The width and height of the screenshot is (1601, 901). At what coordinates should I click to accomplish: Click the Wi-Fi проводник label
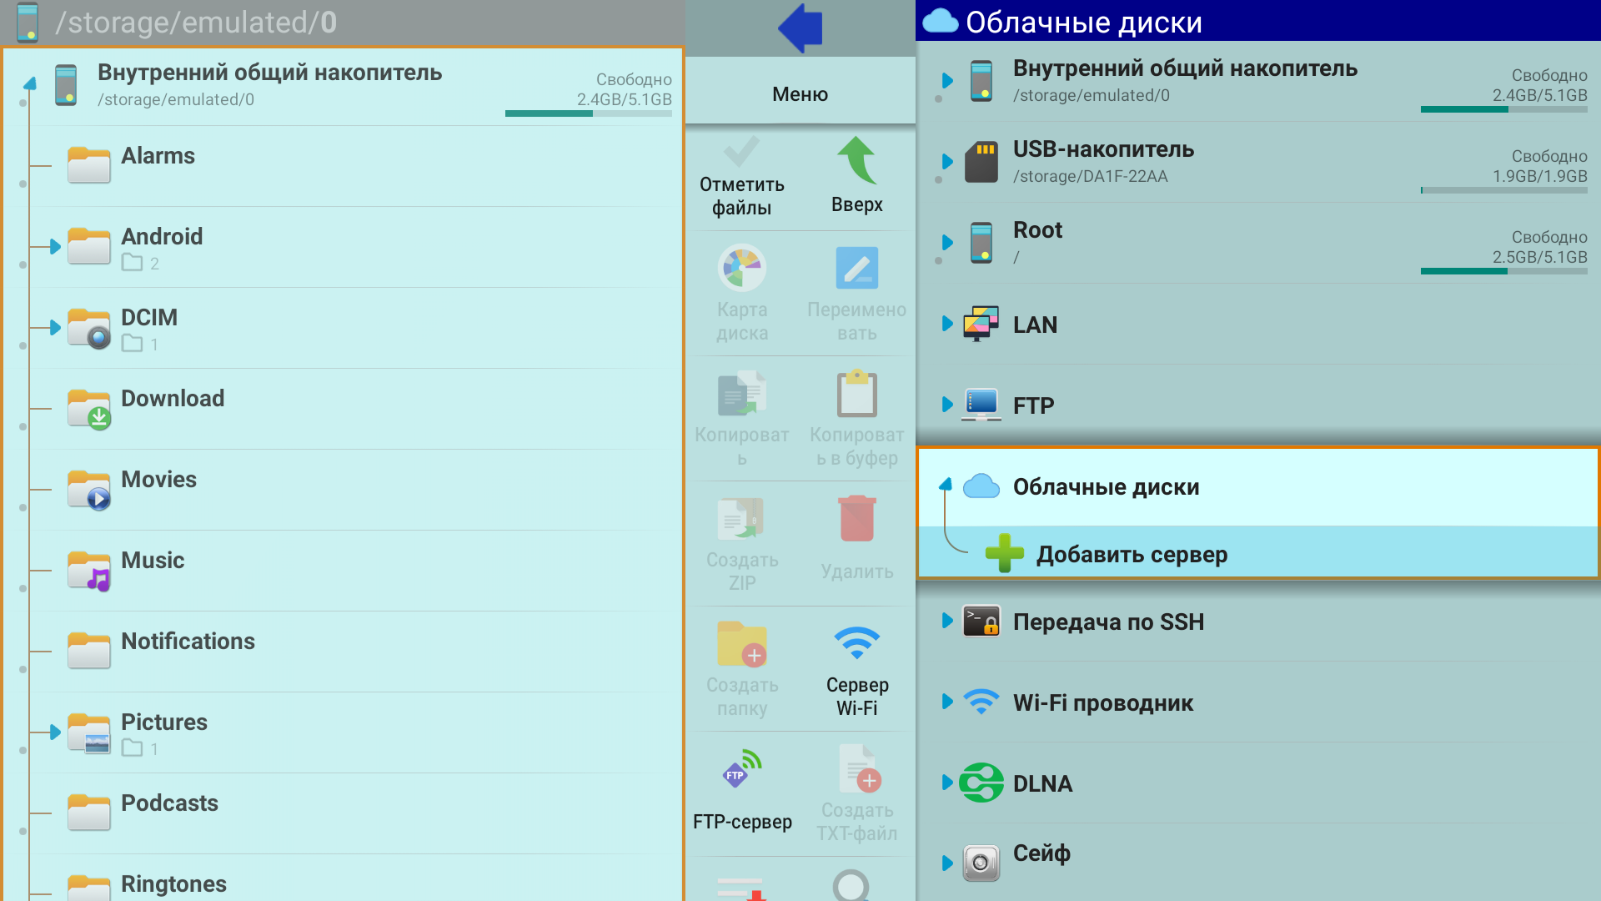click(x=1103, y=703)
